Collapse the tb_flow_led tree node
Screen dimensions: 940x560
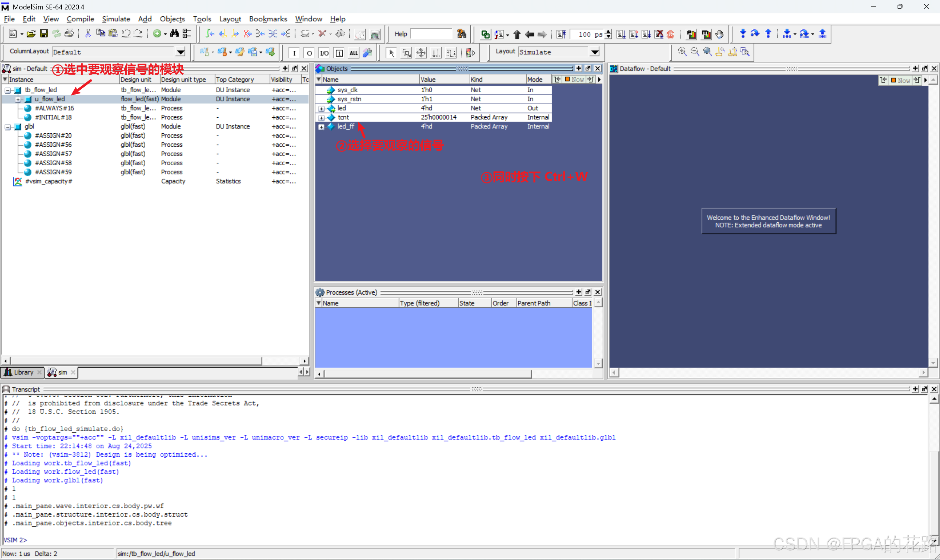coord(8,90)
